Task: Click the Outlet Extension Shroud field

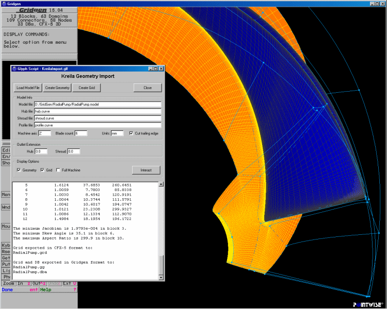Action: 74,151
